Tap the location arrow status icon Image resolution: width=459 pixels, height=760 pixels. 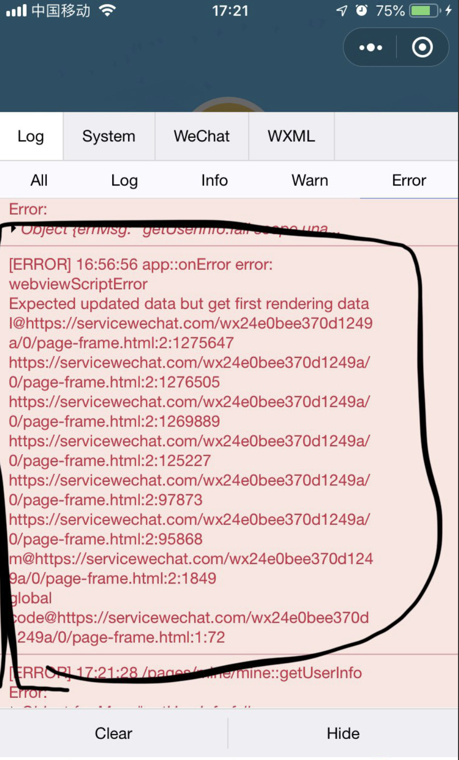pyautogui.click(x=342, y=11)
